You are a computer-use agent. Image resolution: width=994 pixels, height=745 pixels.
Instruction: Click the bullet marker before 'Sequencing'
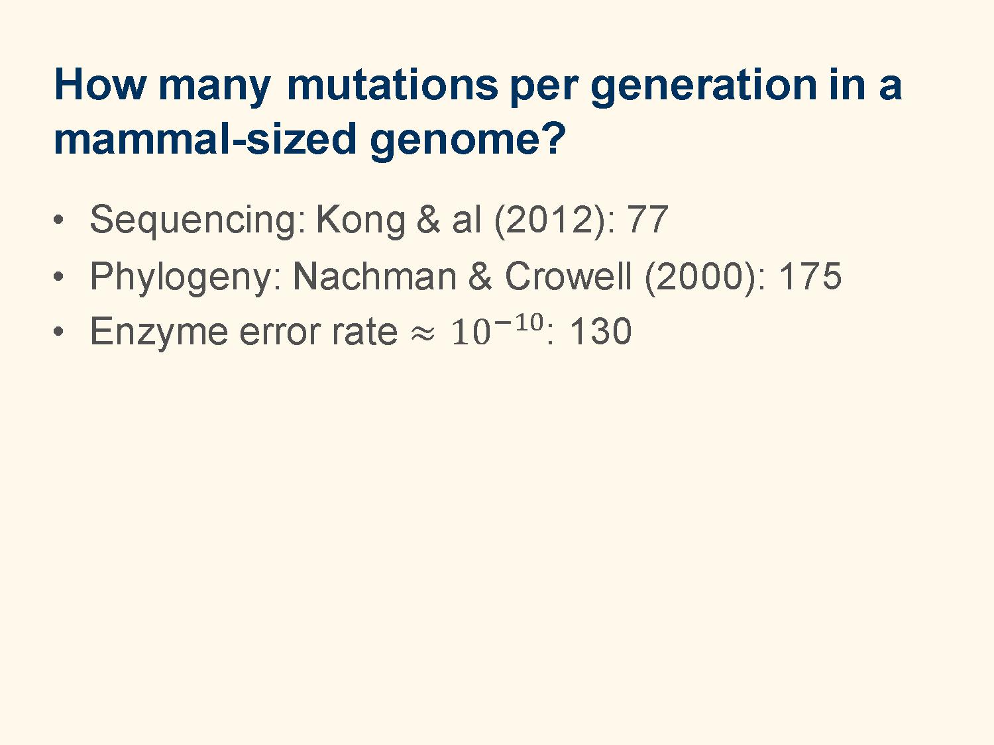(x=60, y=219)
